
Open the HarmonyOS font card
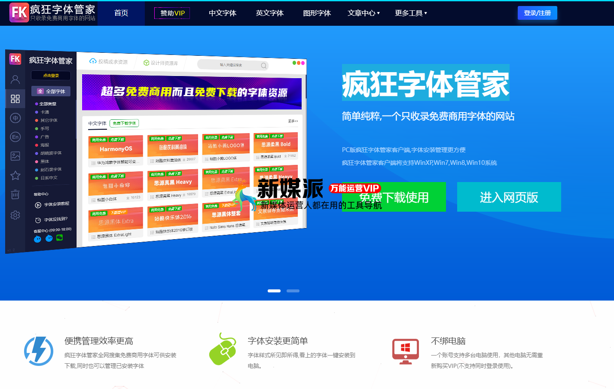point(116,151)
